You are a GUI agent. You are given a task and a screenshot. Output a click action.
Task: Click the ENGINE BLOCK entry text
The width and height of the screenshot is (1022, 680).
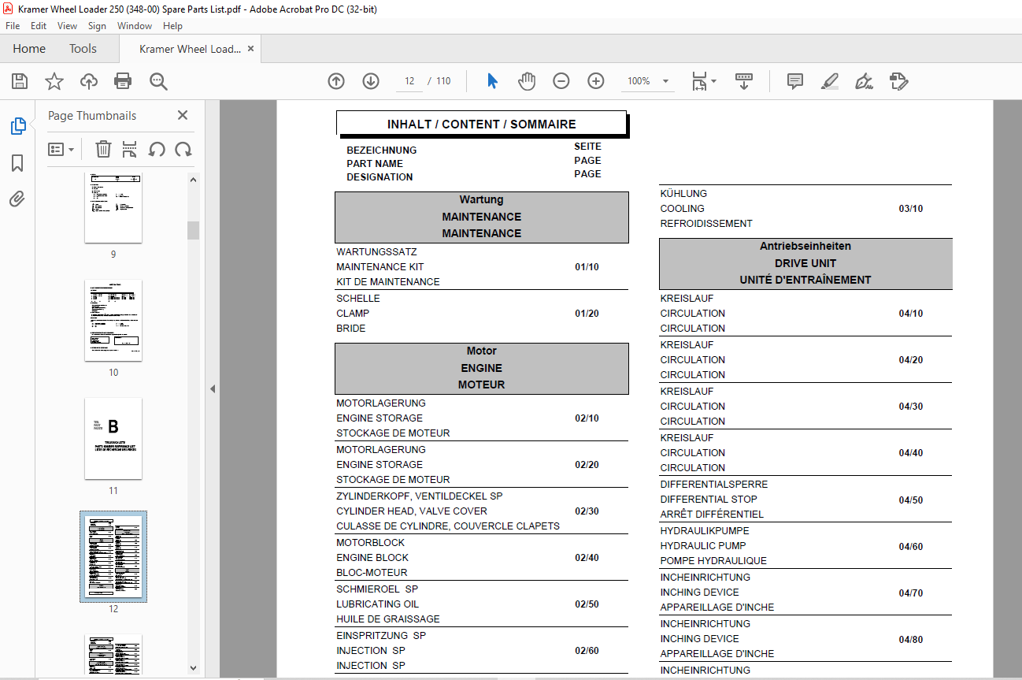click(372, 558)
